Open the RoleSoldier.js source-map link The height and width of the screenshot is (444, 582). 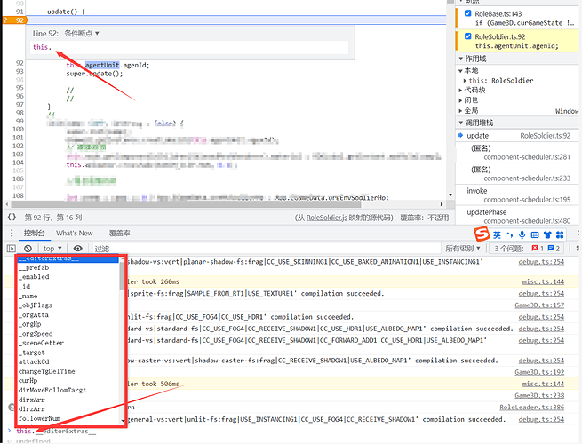[x=326, y=218]
